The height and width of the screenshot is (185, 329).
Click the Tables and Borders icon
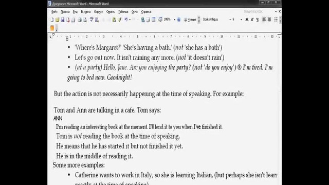pyautogui.click(x=148, y=20)
